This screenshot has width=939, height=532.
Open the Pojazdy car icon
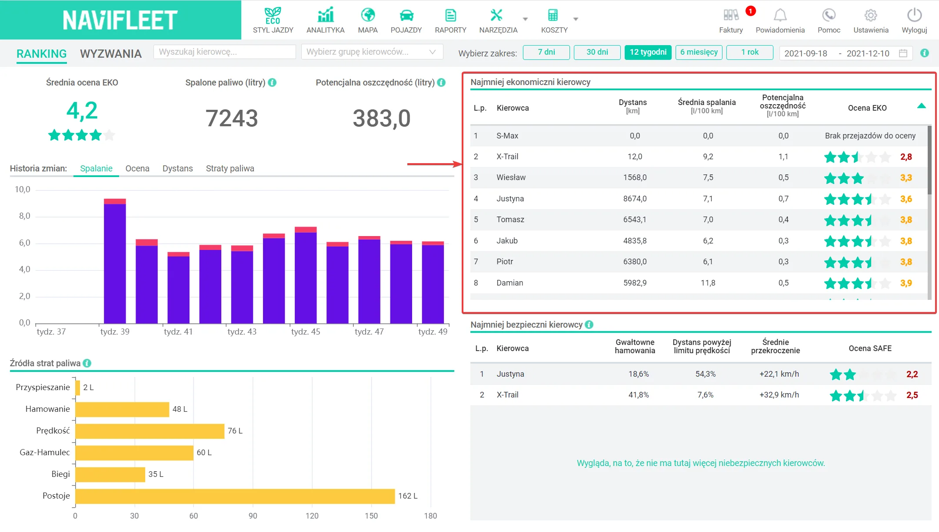[406, 15]
